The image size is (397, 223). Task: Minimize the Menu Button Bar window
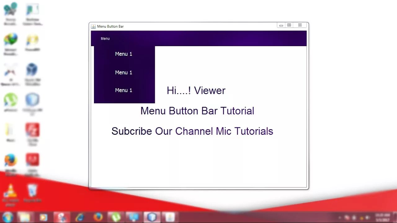pos(281,25)
